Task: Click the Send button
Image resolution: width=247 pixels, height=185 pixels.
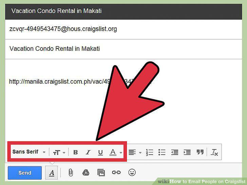Action: tap(25, 173)
